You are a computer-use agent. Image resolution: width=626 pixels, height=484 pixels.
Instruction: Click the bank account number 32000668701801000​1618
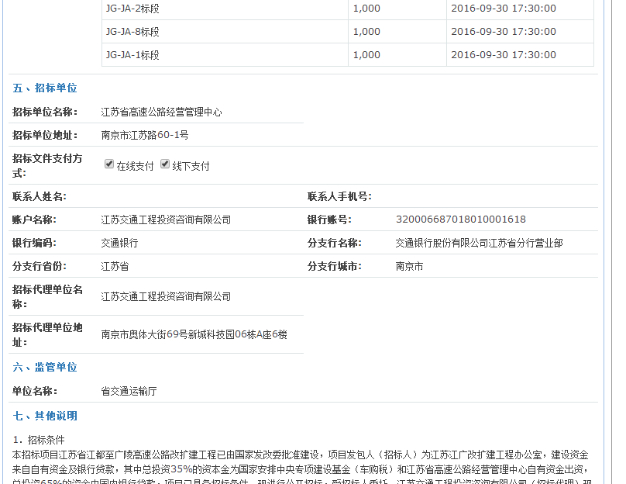460,220
